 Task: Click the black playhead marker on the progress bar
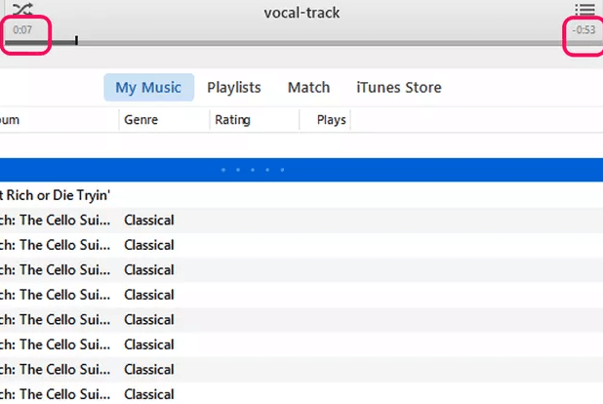tap(76, 41)
